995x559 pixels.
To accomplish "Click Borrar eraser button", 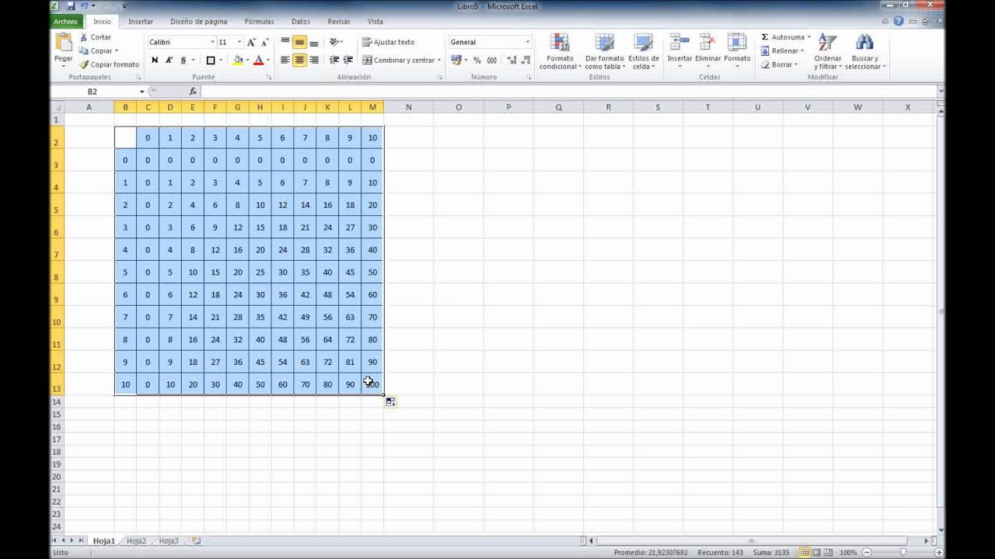I will (780, 64).
